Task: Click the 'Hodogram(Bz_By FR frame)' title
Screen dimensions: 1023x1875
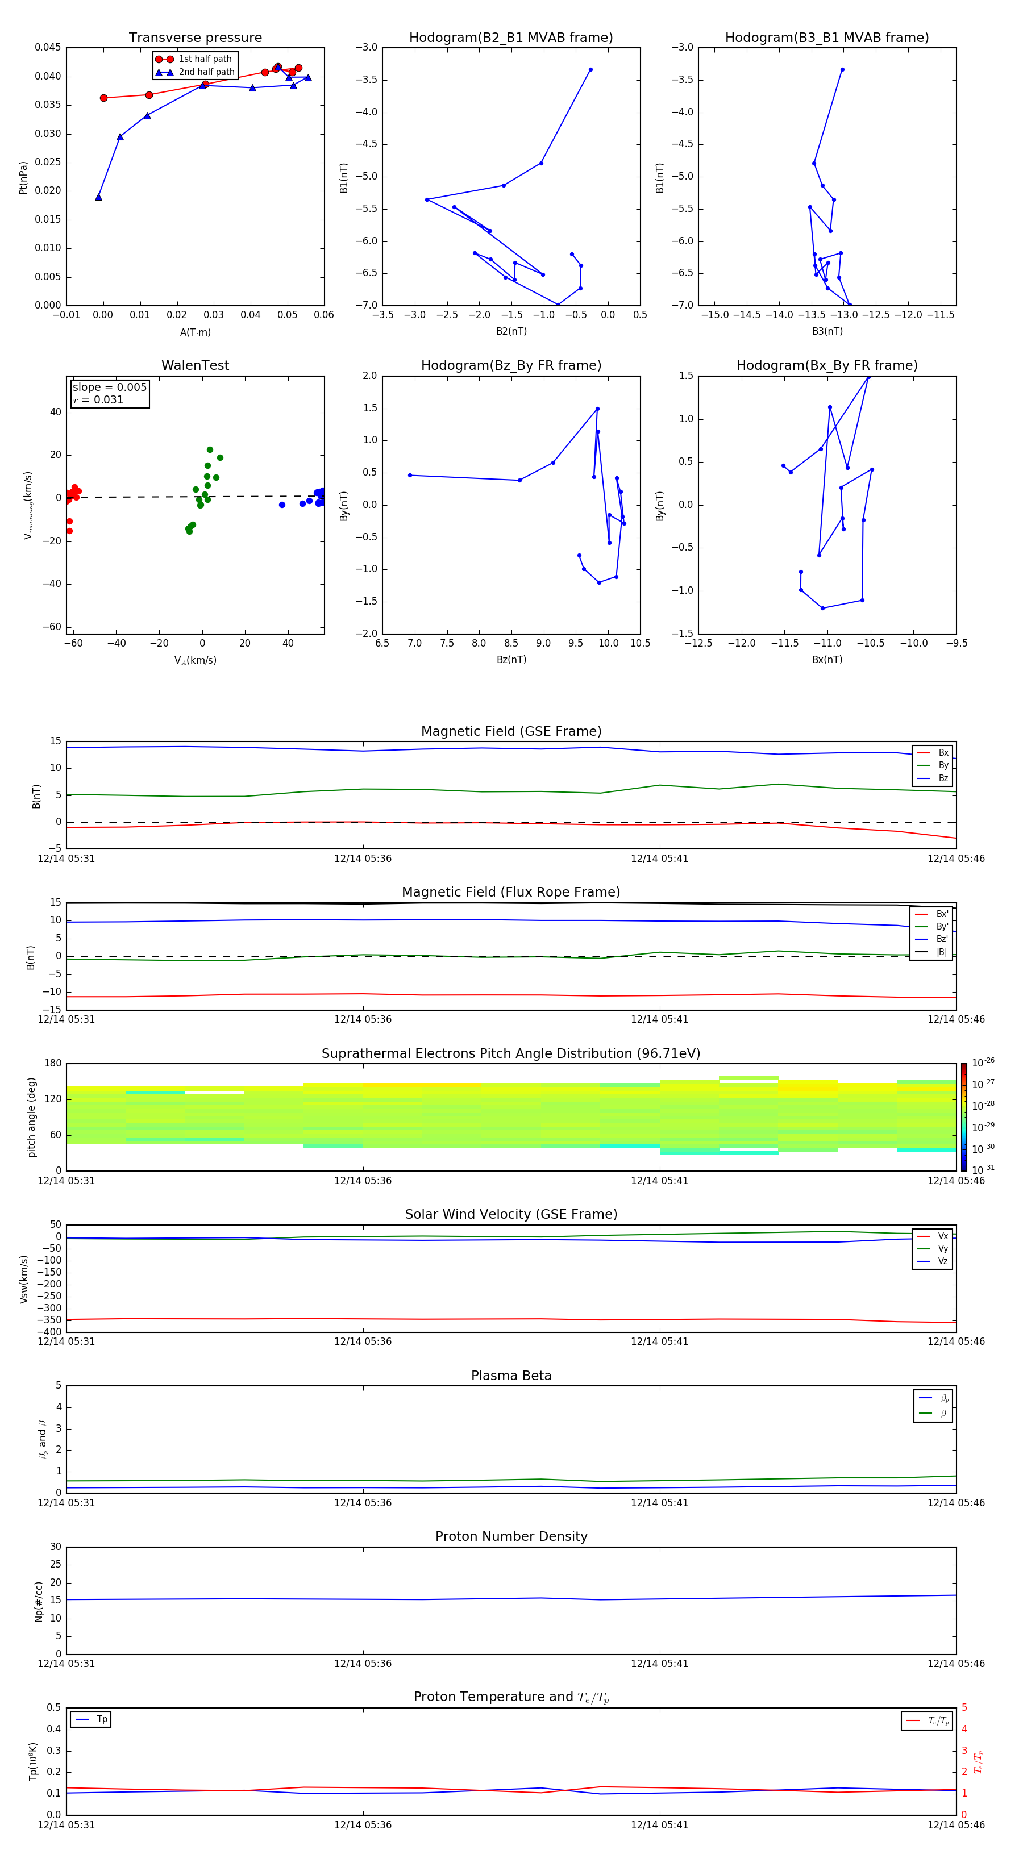Action: [x=511, y=365]
